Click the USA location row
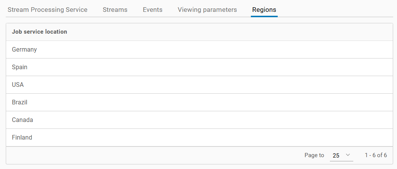The height and width of the screenshot is (169, 397). 18,84
